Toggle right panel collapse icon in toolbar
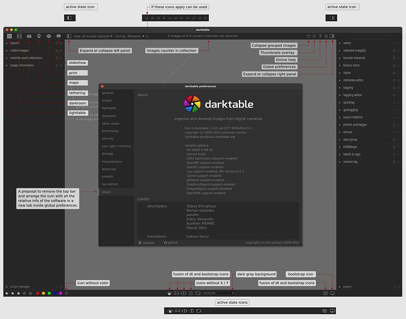Viewport: 406px width, 319px height. 332,36
